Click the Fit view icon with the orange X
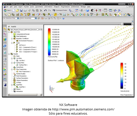 pos(77,10)
